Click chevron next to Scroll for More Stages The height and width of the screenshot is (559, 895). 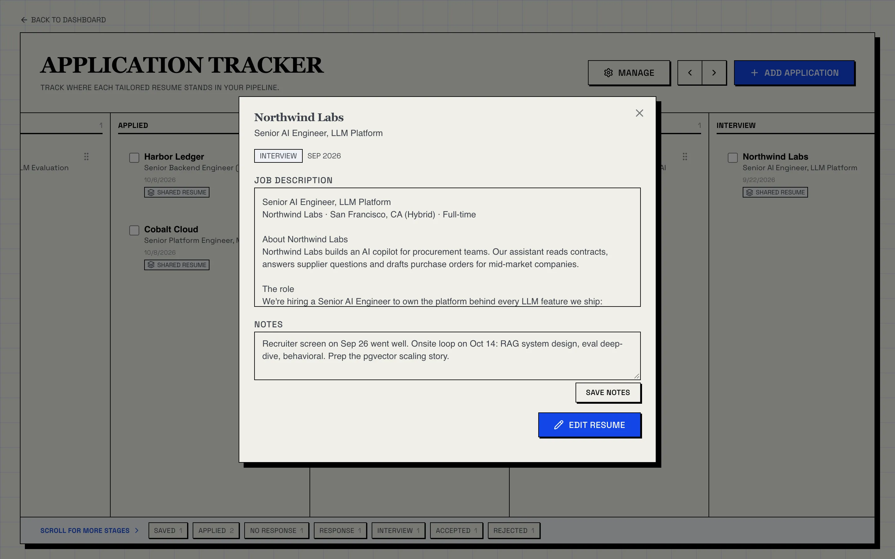point(136,530)
